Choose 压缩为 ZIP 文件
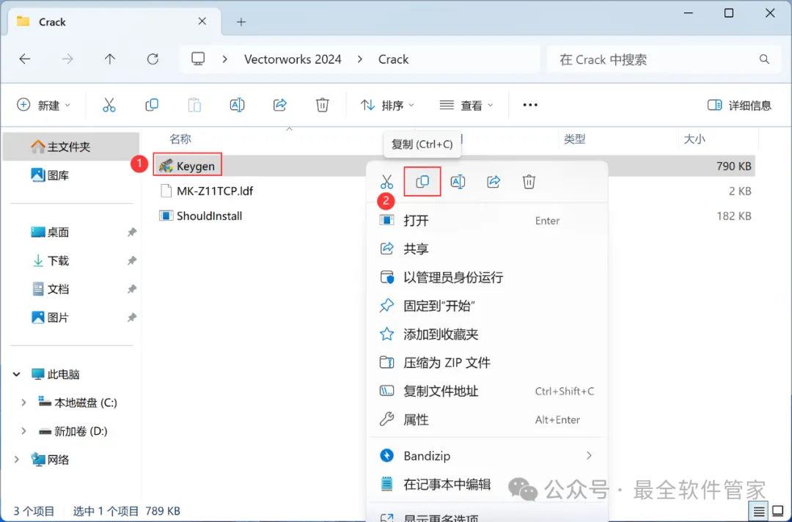Viewport: 792px width, 522px height. tap(488, 362)
